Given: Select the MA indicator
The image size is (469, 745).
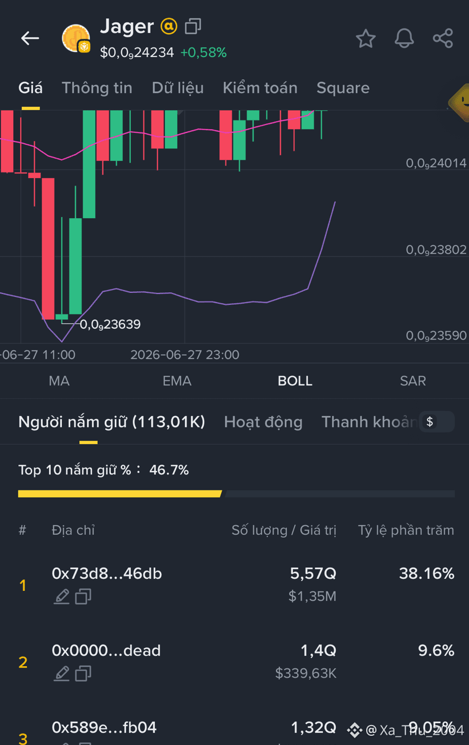Looking at the screenshot, I should coord(59,381).
